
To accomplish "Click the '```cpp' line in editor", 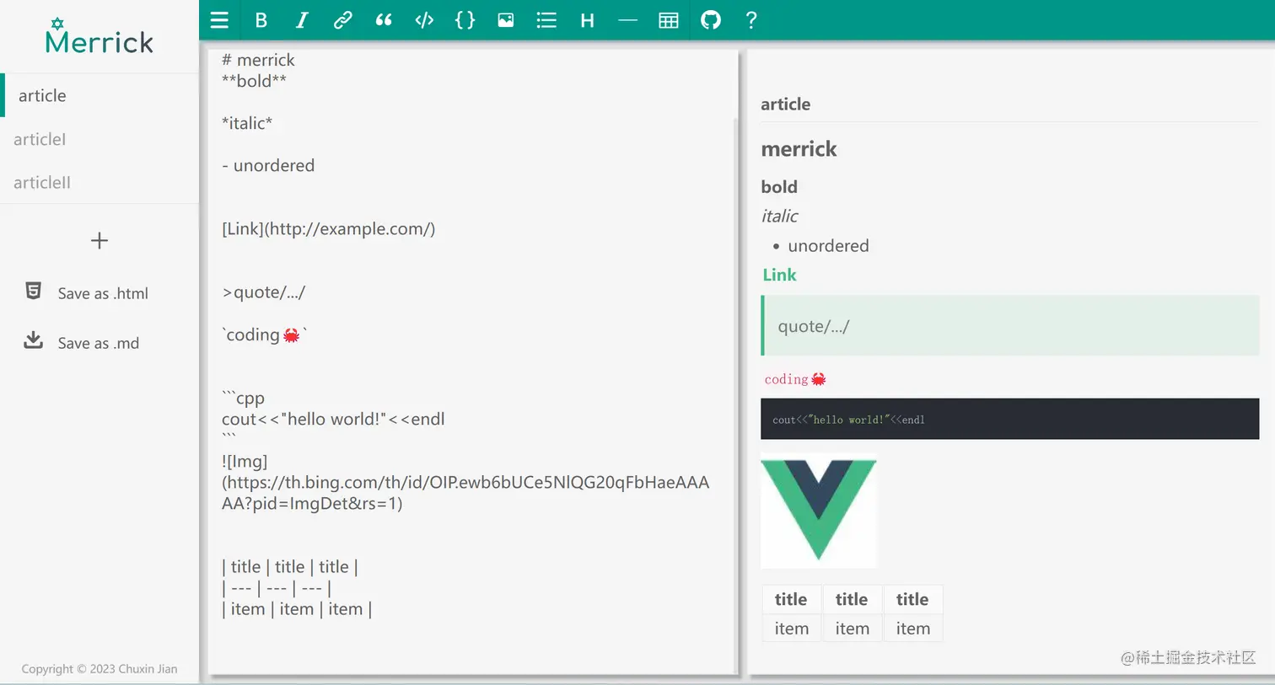I will point(243,398).
